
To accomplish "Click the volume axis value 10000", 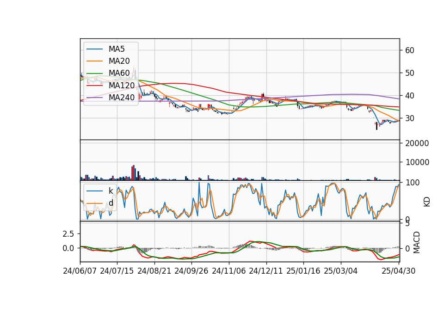I will coord(417,162).
